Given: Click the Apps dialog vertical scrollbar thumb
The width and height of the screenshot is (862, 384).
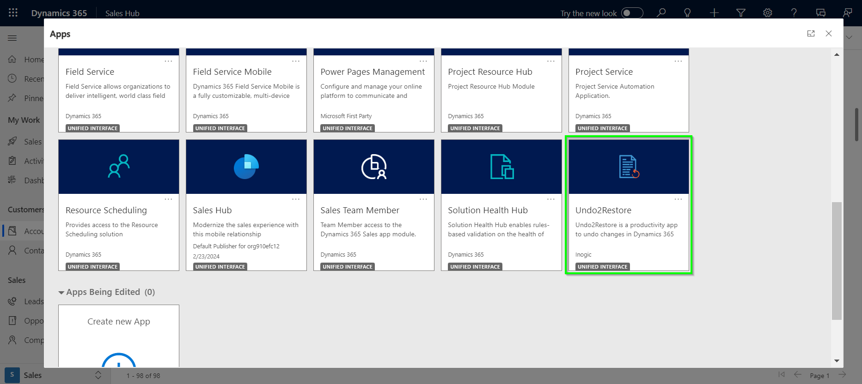Looking at the screenshot, I should point(837,261).
